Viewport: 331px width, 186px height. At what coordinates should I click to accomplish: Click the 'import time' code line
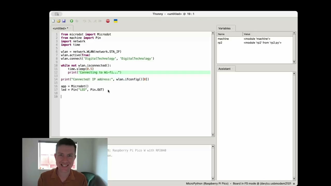70,45
